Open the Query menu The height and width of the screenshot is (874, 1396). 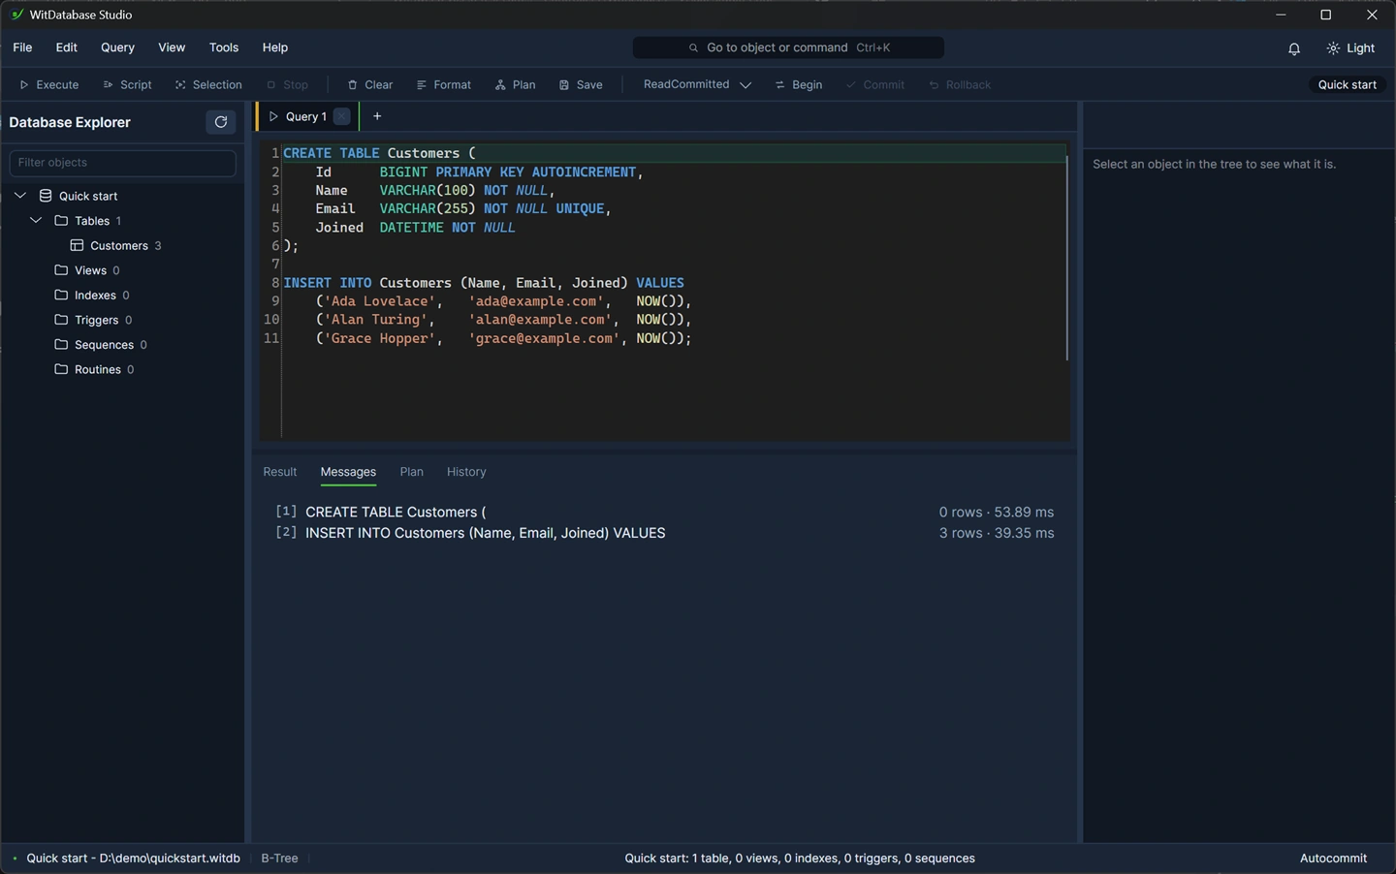click(x=117, y=47)
